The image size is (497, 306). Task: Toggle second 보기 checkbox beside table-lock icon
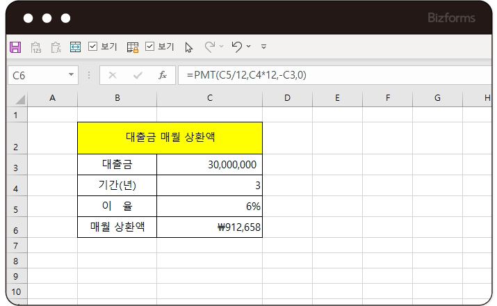coord(149,47)
